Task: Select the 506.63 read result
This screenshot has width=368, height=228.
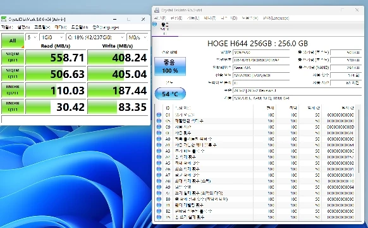Action: click(56, 73)
